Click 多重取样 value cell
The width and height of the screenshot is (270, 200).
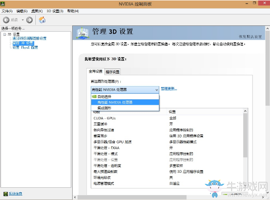click(x=176, y=166)
